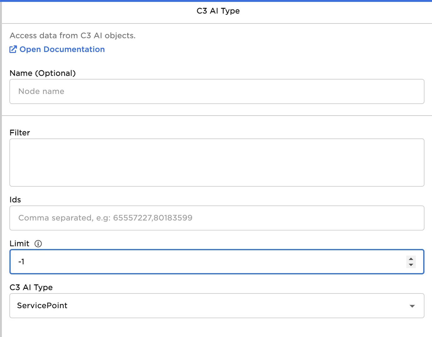Image resolution: width=432 pixels, height=337 pixels.
Task: Click the Node name input field
Action: (x=216, y=91)
